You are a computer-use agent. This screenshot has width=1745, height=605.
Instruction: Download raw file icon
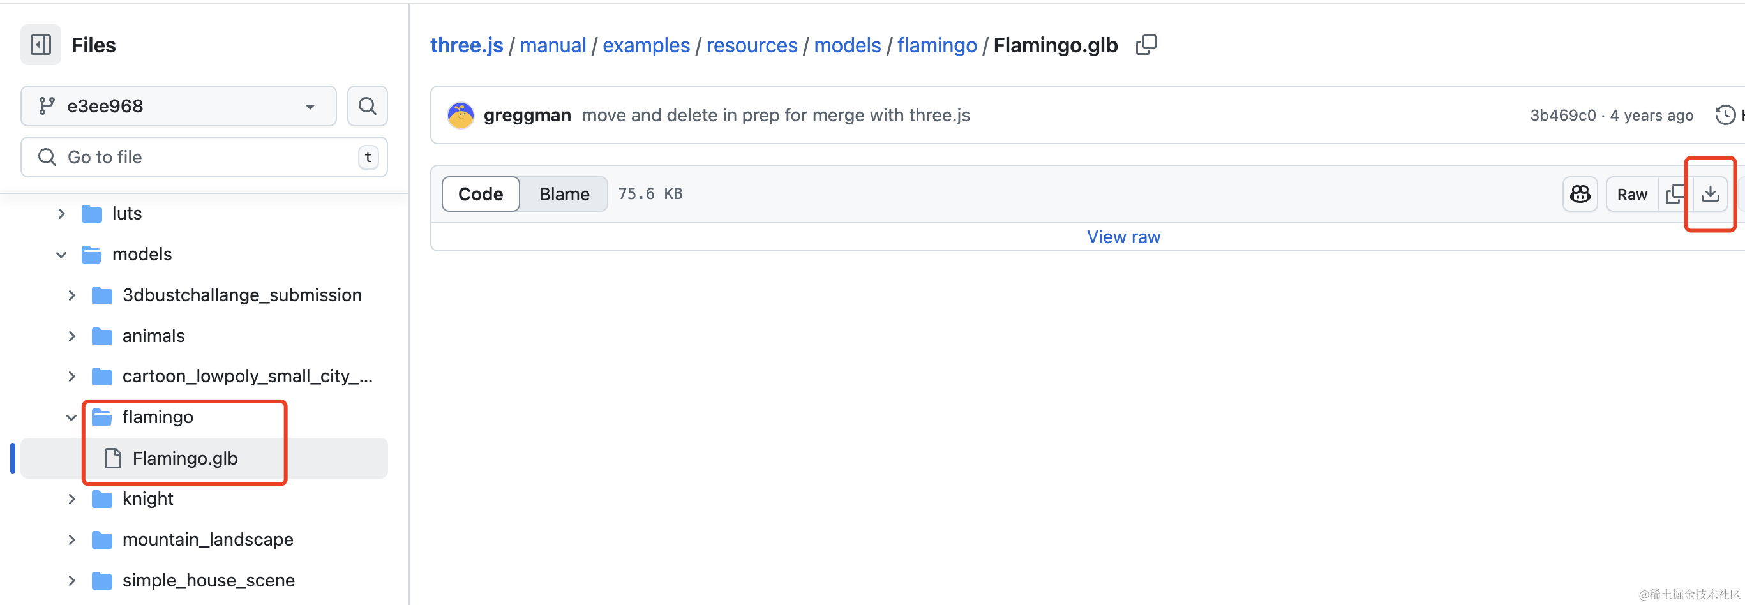point(1710,195)
